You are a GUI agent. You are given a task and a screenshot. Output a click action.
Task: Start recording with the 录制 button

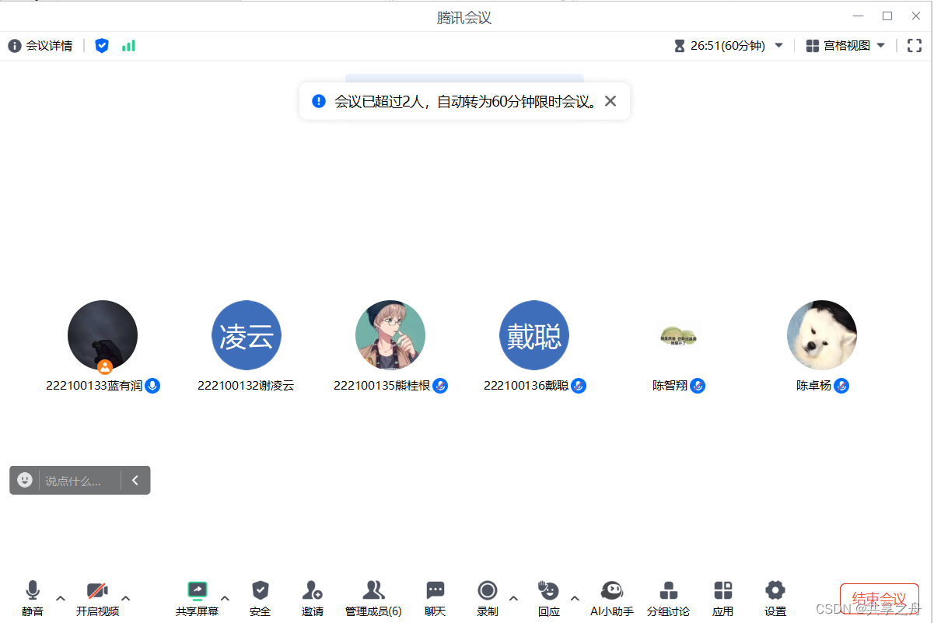point(488,598)
